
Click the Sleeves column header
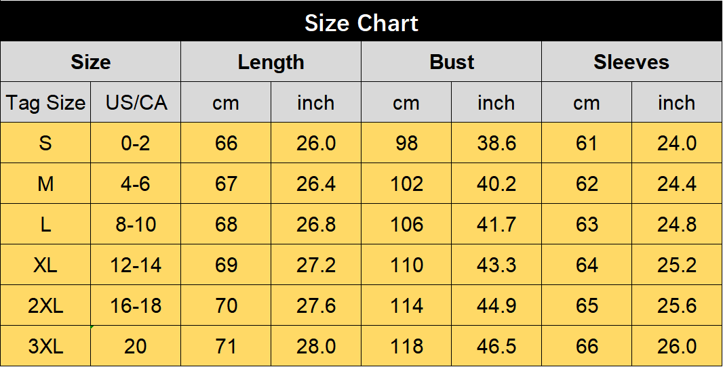pyautogui.click(x=631, y=62)
